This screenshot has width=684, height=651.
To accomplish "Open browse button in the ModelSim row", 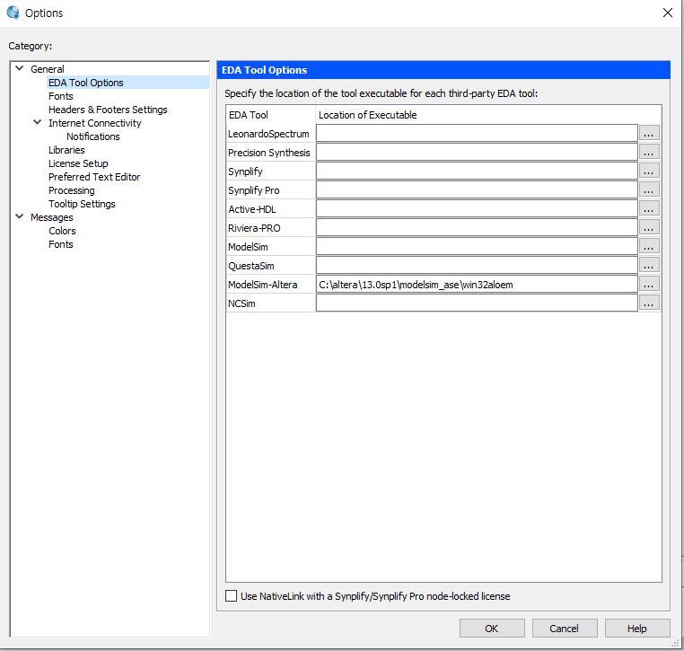I will click(x=649, y=246).
